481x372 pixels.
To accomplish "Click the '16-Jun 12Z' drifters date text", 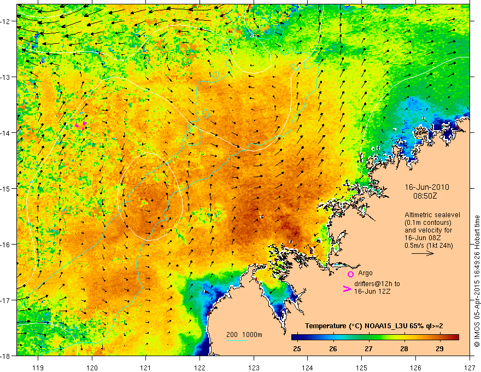I will point(372,292).
